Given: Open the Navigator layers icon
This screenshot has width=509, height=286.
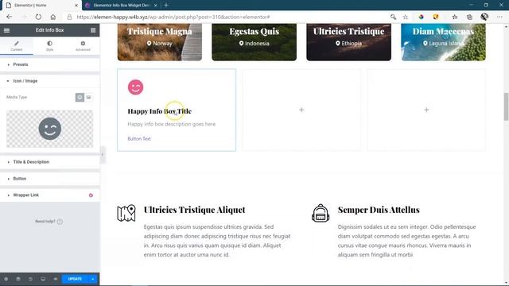Looking at the screenshot, I should (18, 279).
